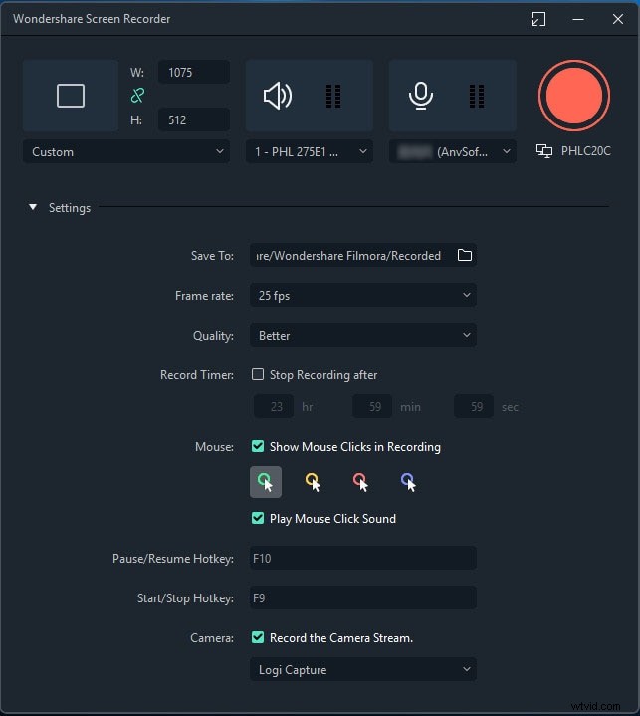Click the Start/Stop Hotkey F9 field
The height and width of the screenshot is (716, 640).
coord(362,598)
